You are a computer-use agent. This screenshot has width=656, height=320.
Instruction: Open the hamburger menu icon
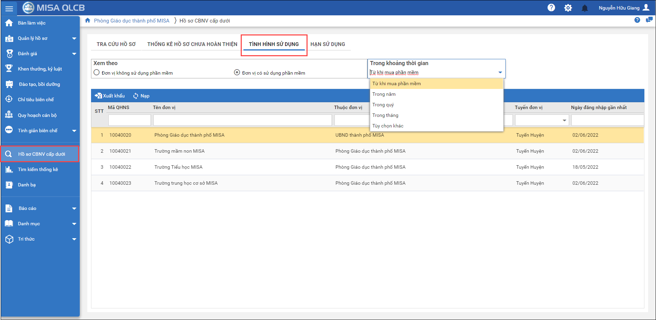9,9
